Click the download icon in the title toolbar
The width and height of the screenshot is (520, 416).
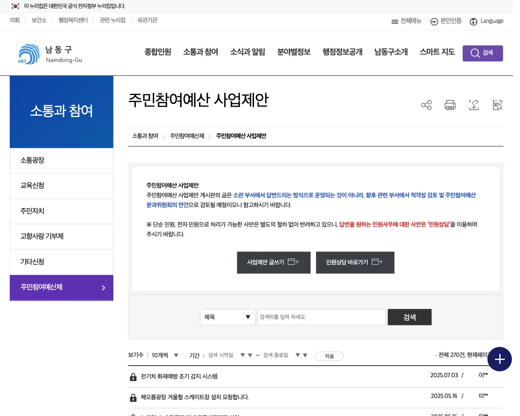(474, 105)
